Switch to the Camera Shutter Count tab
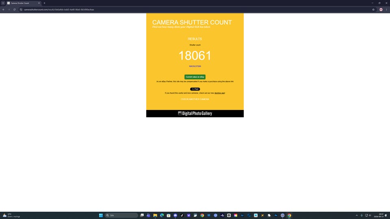390x219 pixels. click(x=23, y=3)
